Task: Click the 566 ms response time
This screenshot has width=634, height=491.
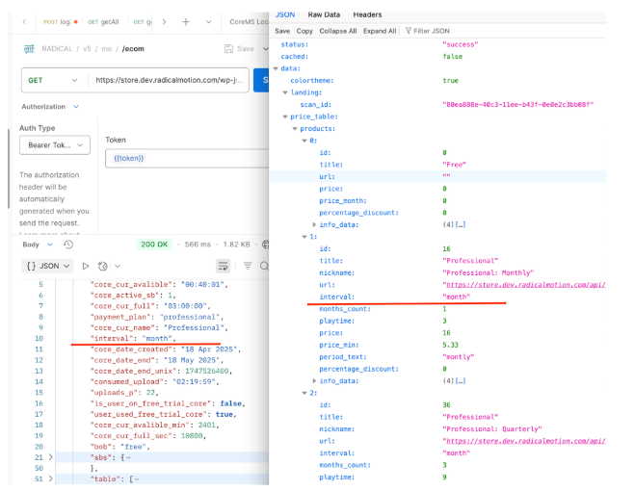Action: (x=198, y=245)
